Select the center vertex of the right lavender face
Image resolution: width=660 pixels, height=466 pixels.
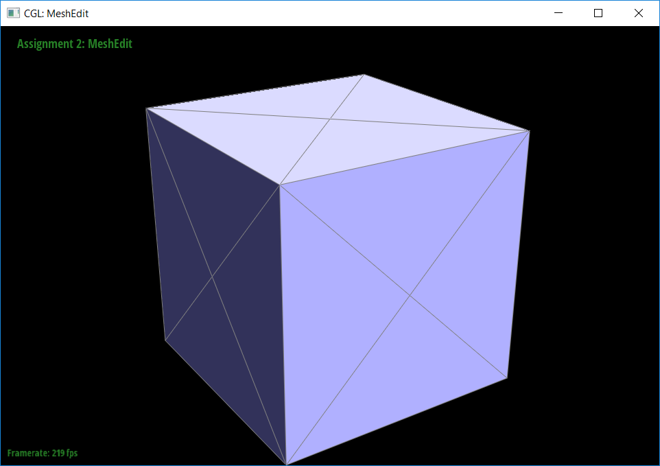pos(410,295)
